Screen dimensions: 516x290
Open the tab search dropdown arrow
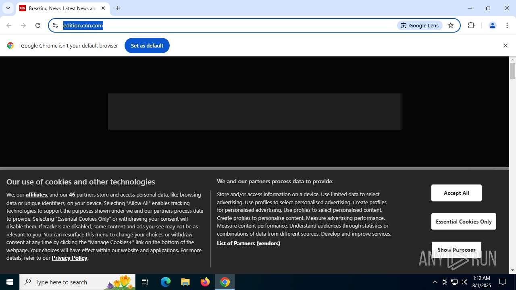coord(8,8)
